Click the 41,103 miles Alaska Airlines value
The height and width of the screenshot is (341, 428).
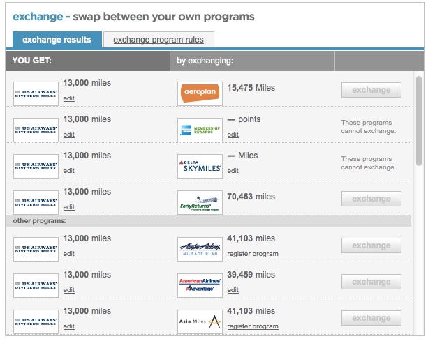tap(251, 238)
